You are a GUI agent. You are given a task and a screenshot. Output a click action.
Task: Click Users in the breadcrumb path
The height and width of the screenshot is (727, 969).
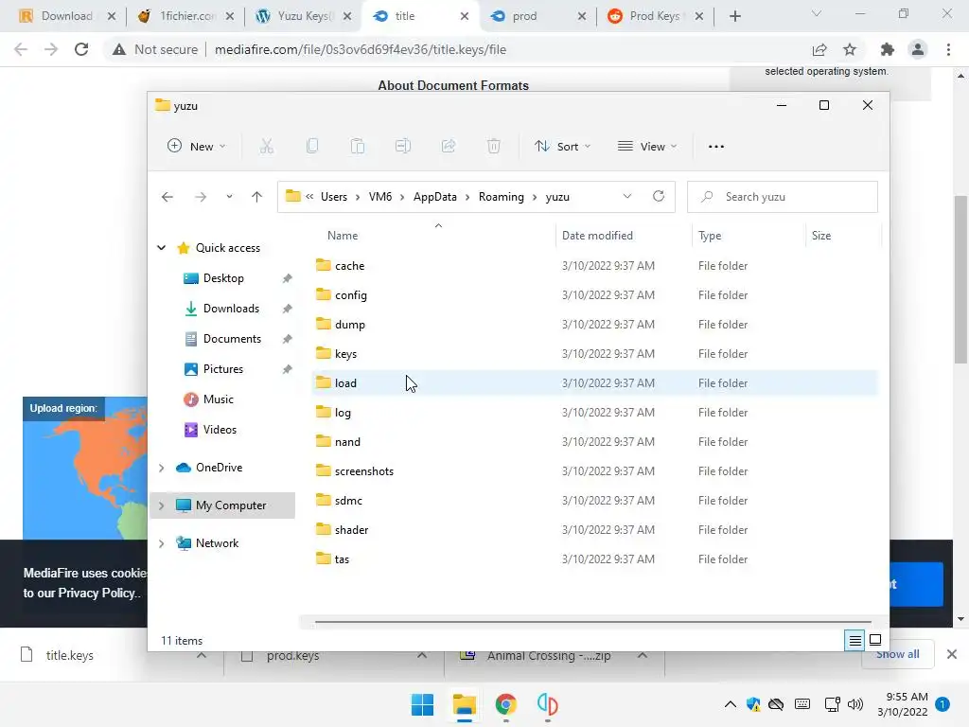click(x=334, y=197)
